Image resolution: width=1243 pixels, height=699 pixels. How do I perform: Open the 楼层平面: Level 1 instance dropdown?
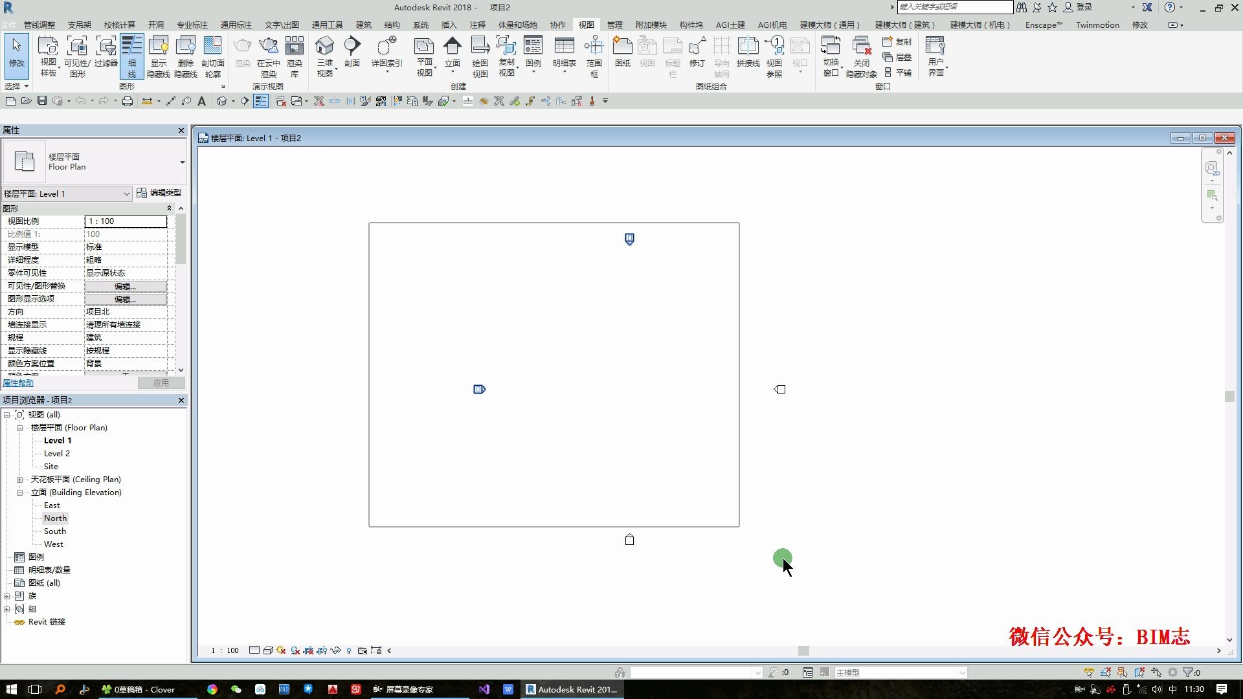click(x=126, y=194)
